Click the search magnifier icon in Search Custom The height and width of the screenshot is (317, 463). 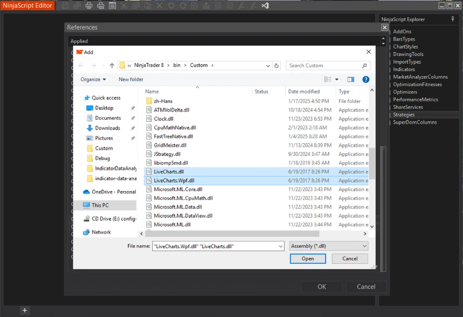(x=364, y=66)
